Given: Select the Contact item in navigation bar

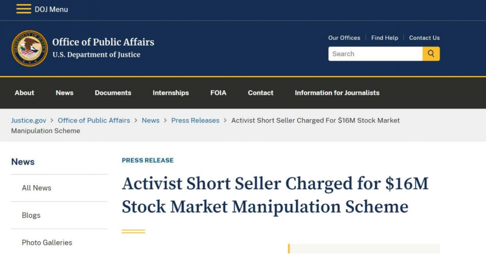Looking at the screenshot, I should pyautogui.click(x=261, y=93).
